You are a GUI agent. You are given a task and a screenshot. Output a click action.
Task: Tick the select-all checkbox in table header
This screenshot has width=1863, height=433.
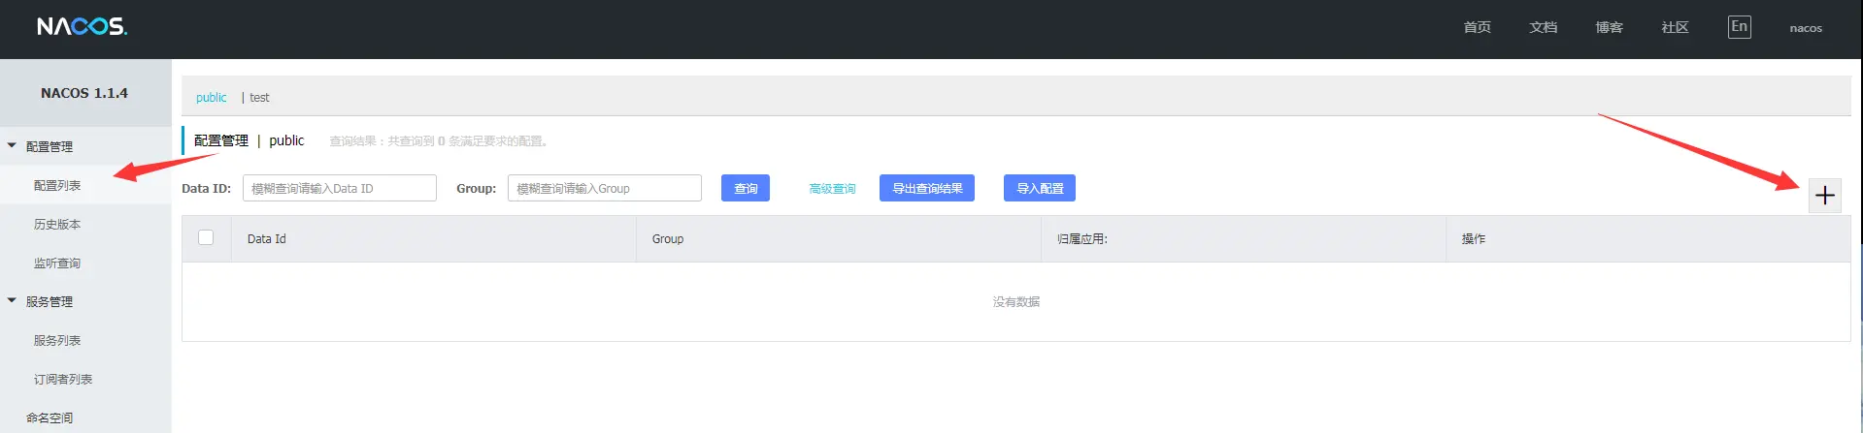(x=206, y=237)
